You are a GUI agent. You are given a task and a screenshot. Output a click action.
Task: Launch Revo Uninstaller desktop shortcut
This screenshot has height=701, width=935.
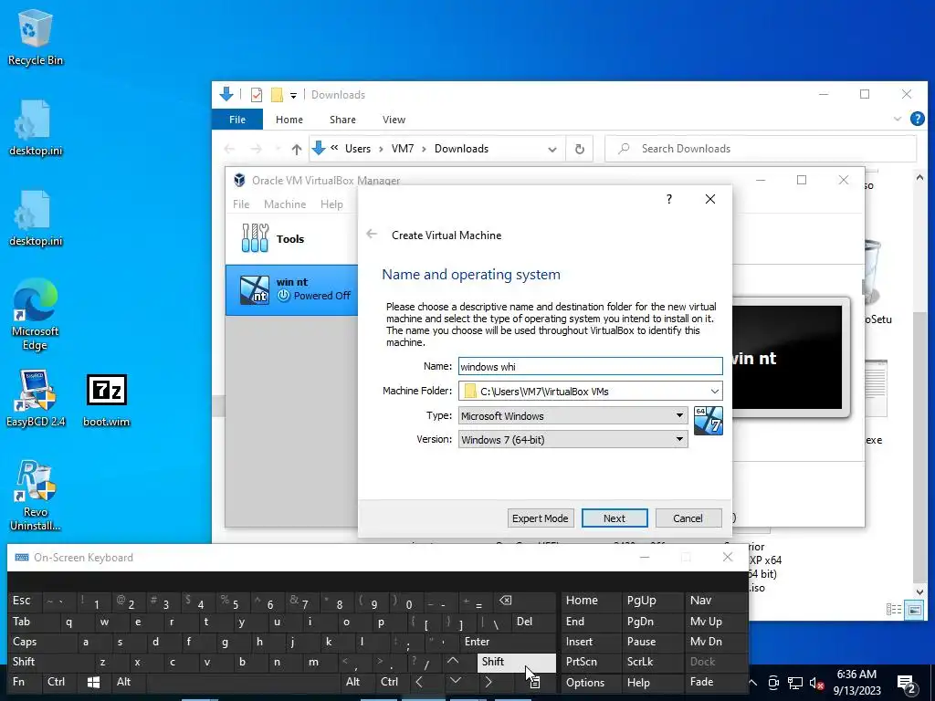[35, 495]
